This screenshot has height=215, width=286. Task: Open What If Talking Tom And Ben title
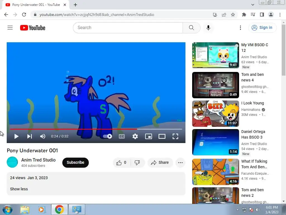click(254, 164)
